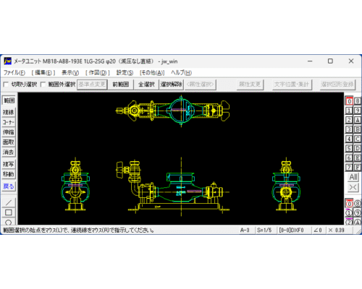Click the 選択解除 button

pos(172,85)
